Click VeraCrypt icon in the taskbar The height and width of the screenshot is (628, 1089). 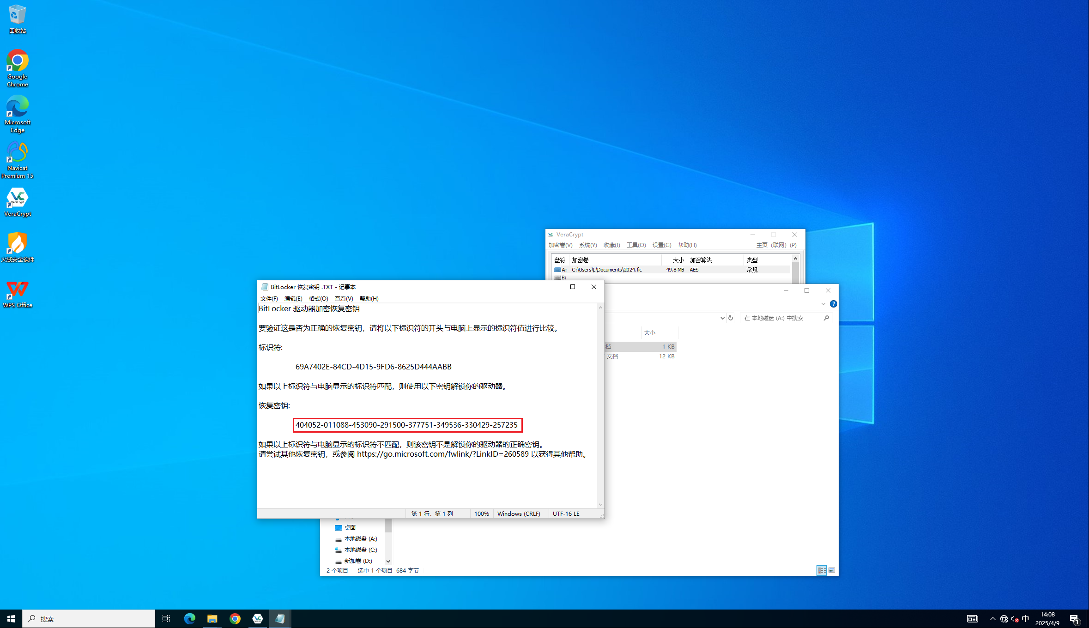[x=257, y=618]
